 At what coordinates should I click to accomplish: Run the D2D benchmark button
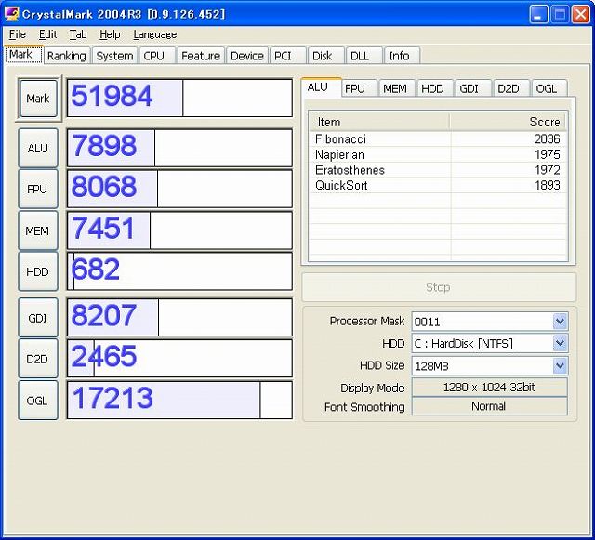38,359
